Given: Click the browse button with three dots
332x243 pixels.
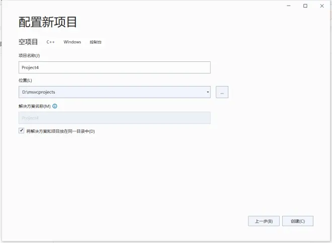Looking at the screenshot, I should click(x=222, y=92).
